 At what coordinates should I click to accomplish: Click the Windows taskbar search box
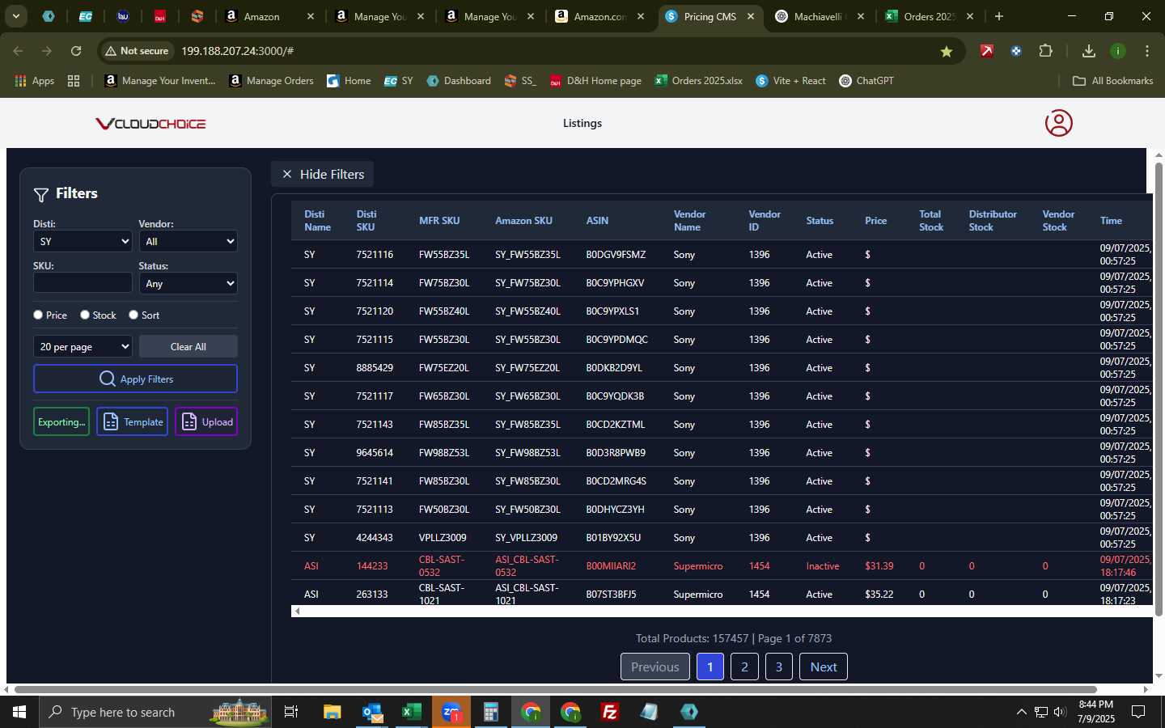(155, 712)
